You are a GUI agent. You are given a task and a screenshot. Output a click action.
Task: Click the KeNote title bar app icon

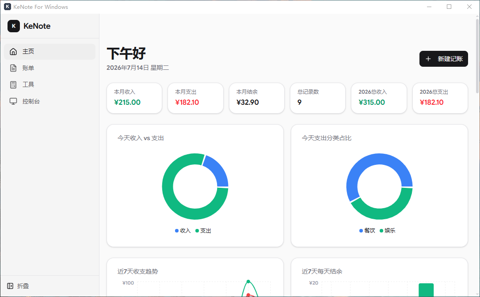point(8,7)
